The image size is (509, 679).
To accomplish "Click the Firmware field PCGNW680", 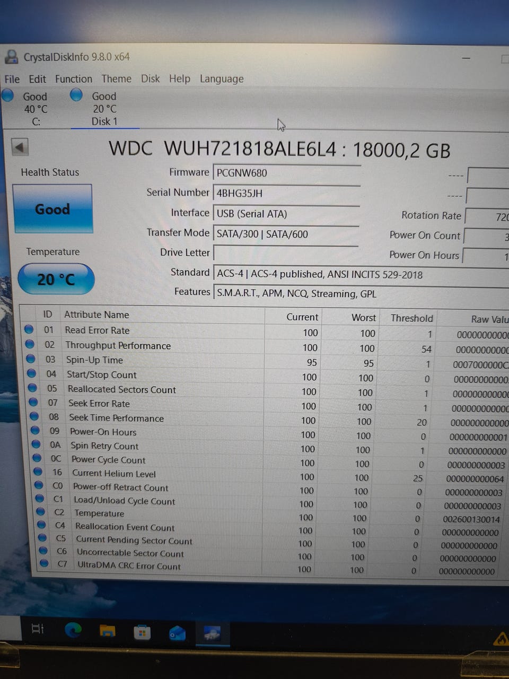I will [286, 173].
